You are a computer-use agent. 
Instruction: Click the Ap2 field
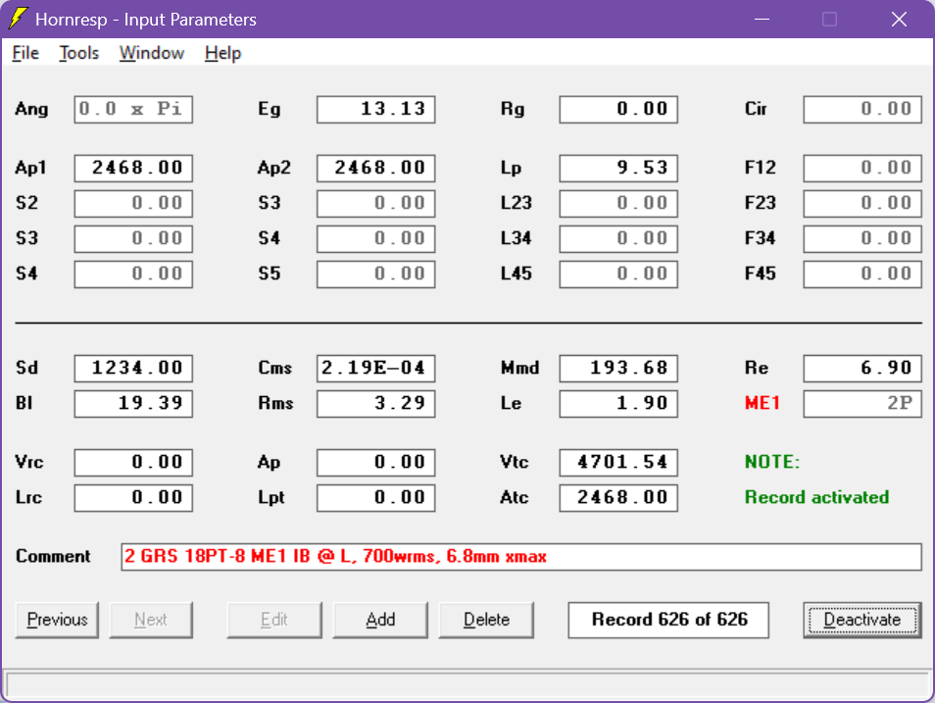[x=376, y=168]
